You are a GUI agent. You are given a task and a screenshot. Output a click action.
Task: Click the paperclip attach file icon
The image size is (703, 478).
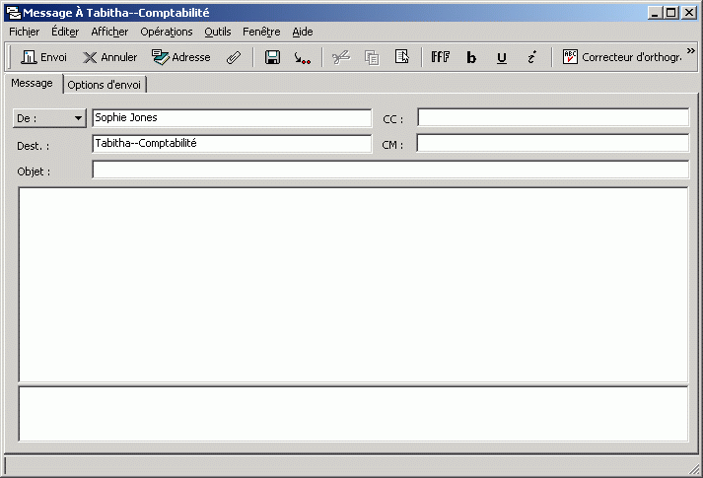(234, 57)
